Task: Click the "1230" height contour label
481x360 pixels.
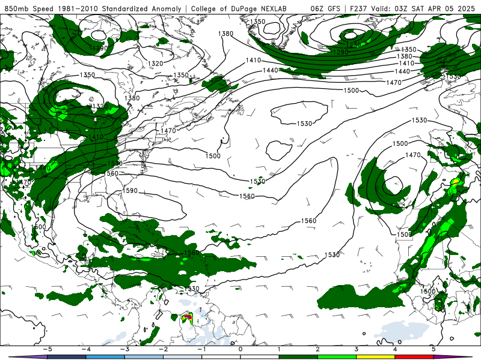Action: 353,45
